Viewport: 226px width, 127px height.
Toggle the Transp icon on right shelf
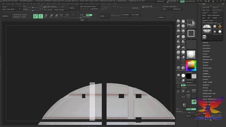[x=194, y=96]
